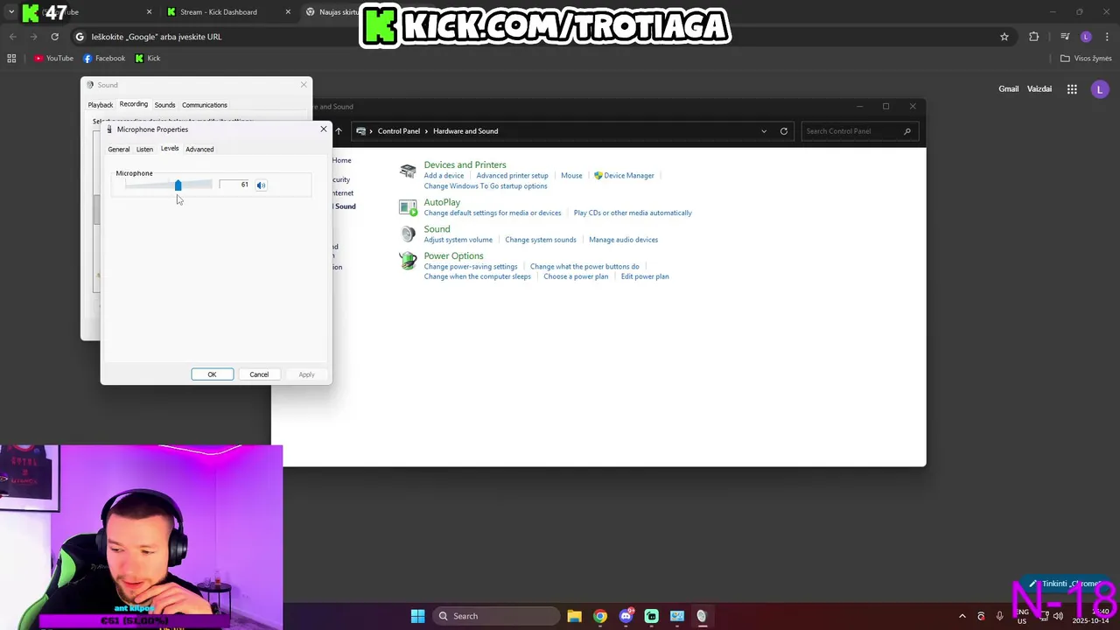Click Choose a power plan
Image resolution: width=1120 pixels, height=630 pixels.
pyautogui.click(x=576, y=277)
